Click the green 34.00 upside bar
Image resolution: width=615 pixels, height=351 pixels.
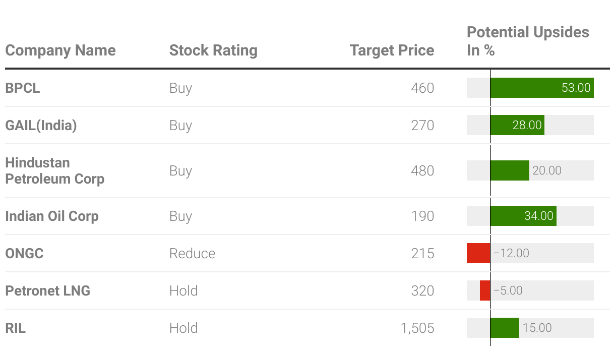click(523, 216)
